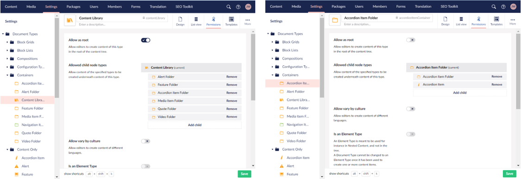Screen dimensions: 521x179
Task: Toggle Allow vary by culture in right window
Action: 411,109
